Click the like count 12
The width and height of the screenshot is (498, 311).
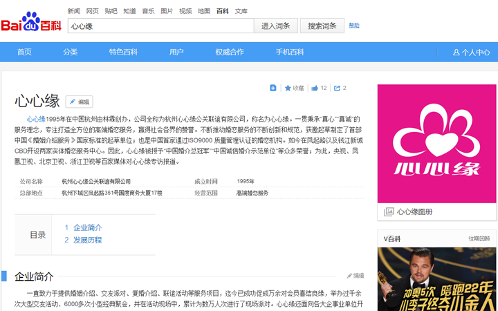tap(324, 88)
